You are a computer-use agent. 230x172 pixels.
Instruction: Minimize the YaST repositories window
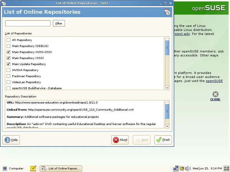(x=161, y=3)
